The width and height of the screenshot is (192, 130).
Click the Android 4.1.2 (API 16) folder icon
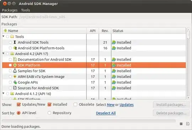(12, 94)
